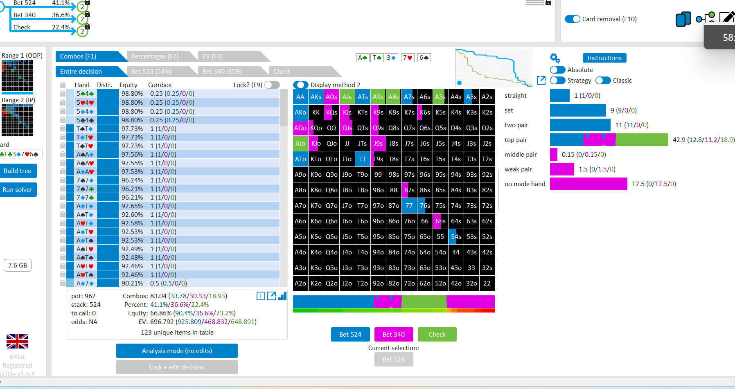Click the gray current selection Bet 524 button
The image size is (735, 389).
(x=394, y=360)
